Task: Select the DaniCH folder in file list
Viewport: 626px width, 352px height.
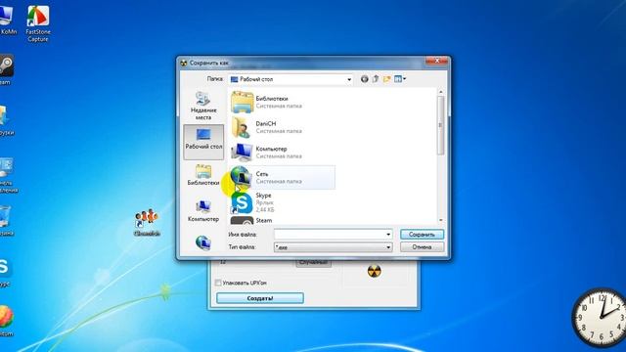Action: click(267, 127)
